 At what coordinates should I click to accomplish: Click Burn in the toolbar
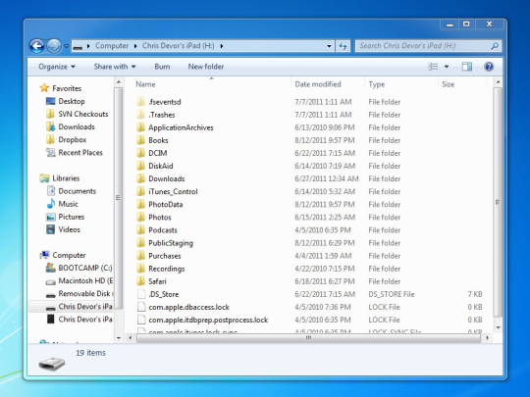pyautogui.click(x=162, y=67)
